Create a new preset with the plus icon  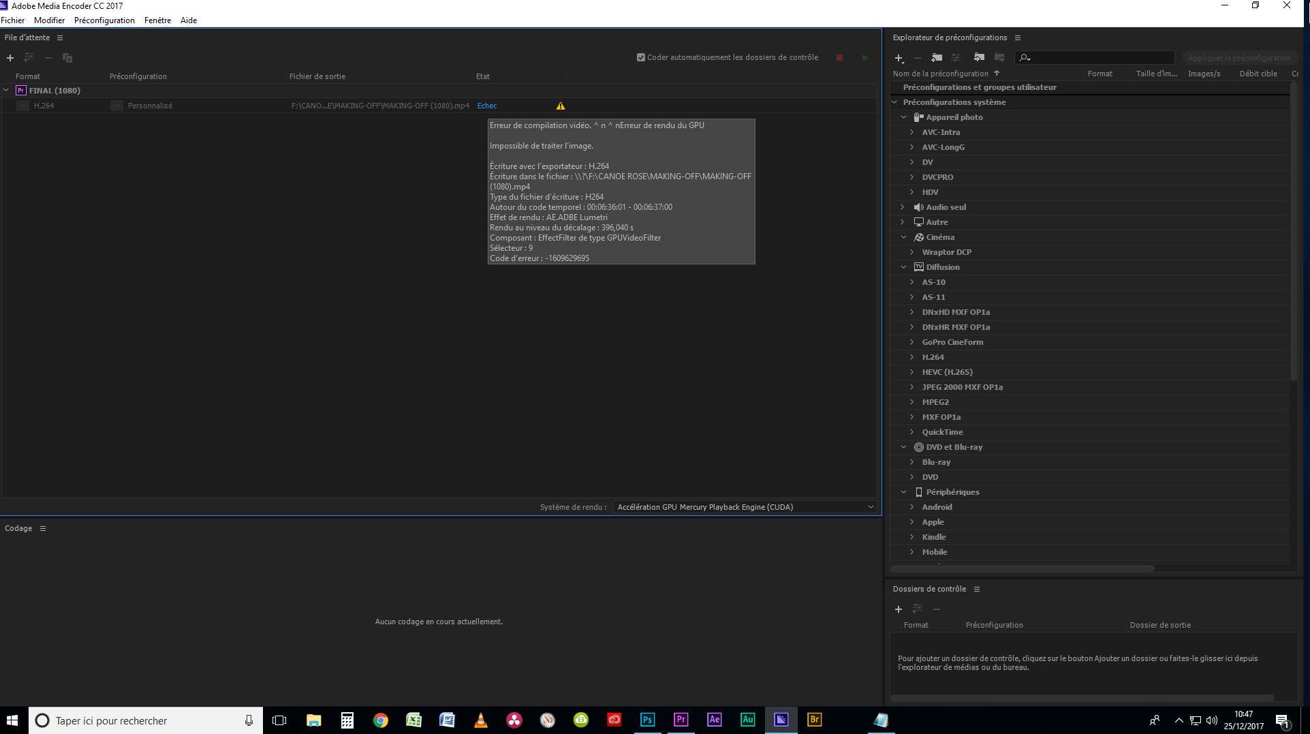(x=899, y=58)
